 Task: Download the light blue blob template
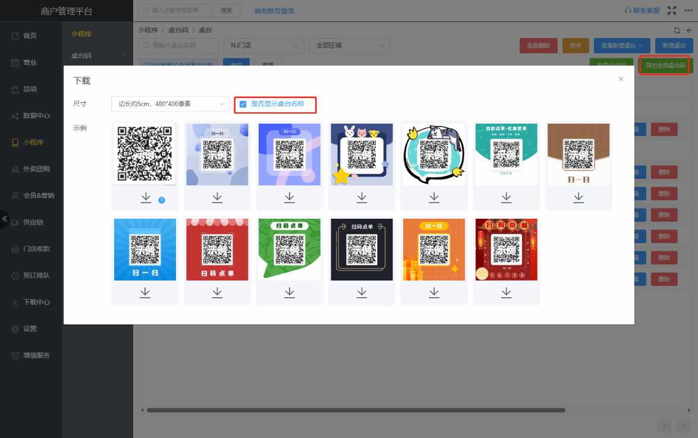pos(217,197)
